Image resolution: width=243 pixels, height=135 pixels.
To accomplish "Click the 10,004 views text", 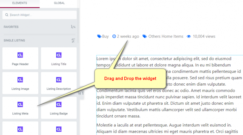I will click(x=204, y=36).
